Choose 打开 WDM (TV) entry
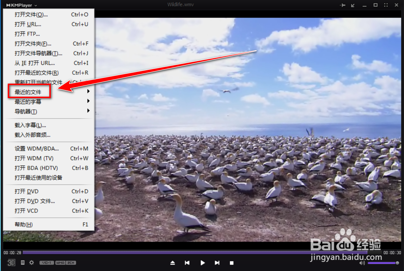 (x=49, y=158)
